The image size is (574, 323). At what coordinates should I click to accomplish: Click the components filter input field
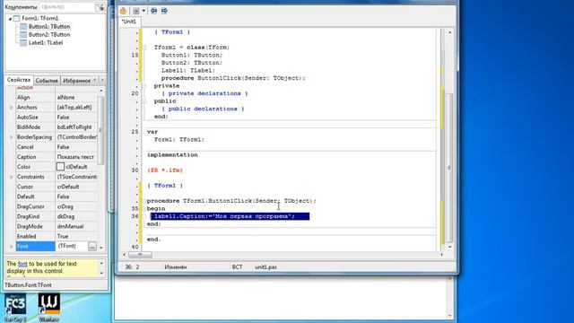click(x=67, y=7)
